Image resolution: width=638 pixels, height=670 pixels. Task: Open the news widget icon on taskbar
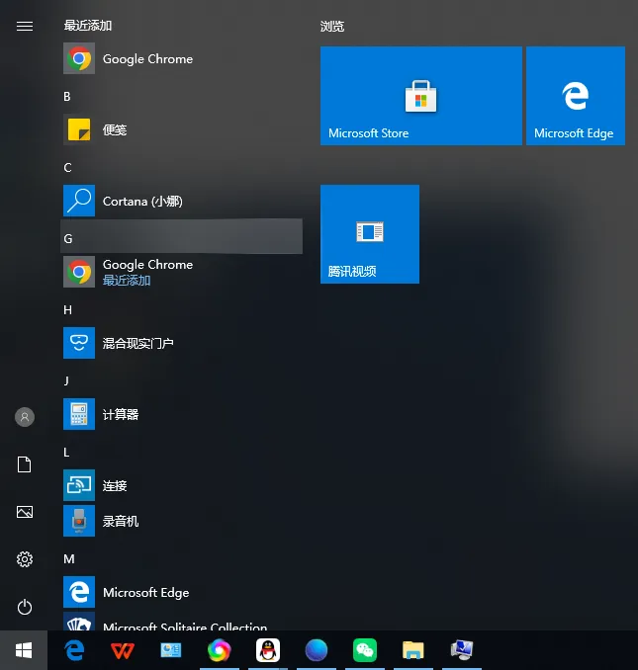coord(170,650)
